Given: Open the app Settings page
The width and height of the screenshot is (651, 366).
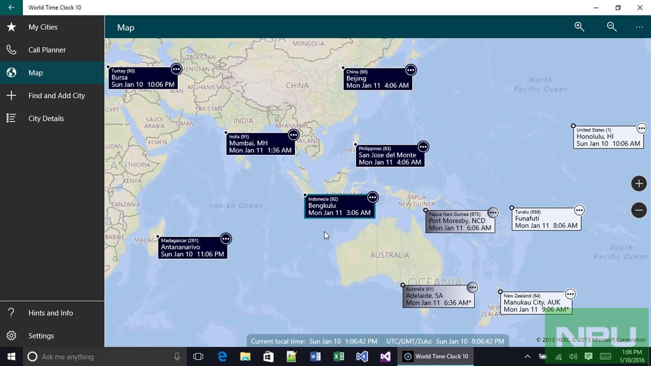Looking at the screenshot, I should pos(52,336).
